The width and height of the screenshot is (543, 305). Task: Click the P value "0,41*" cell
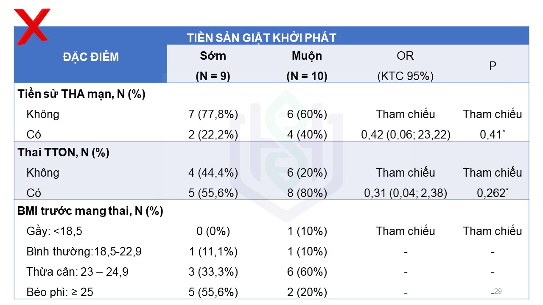tap(493, 135)
